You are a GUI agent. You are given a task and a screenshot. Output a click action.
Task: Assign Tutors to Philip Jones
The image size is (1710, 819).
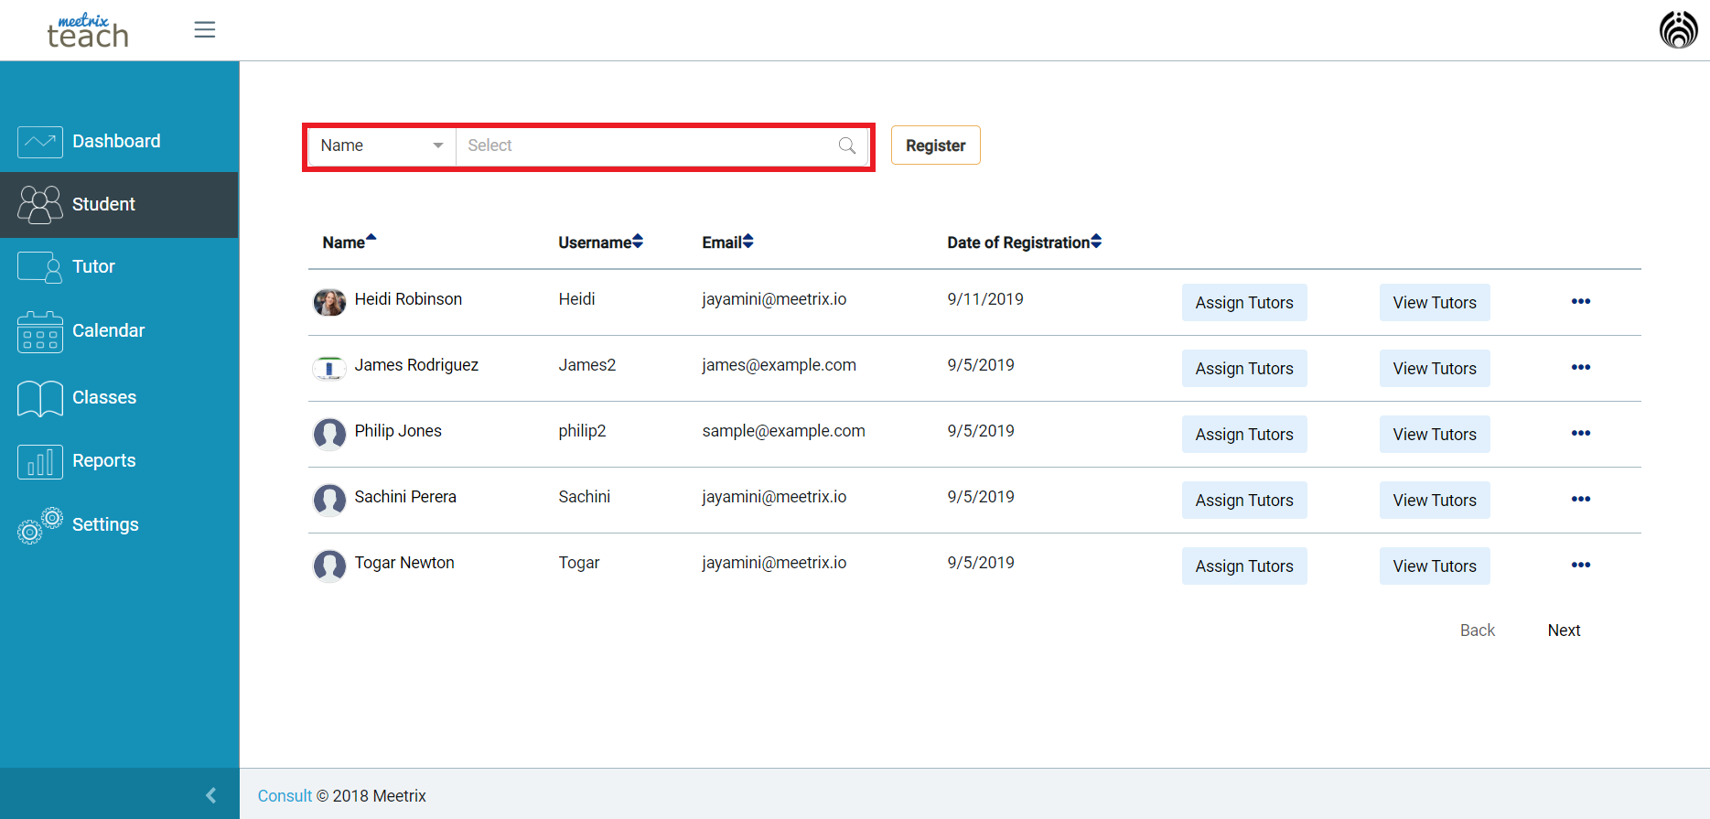1244,435
